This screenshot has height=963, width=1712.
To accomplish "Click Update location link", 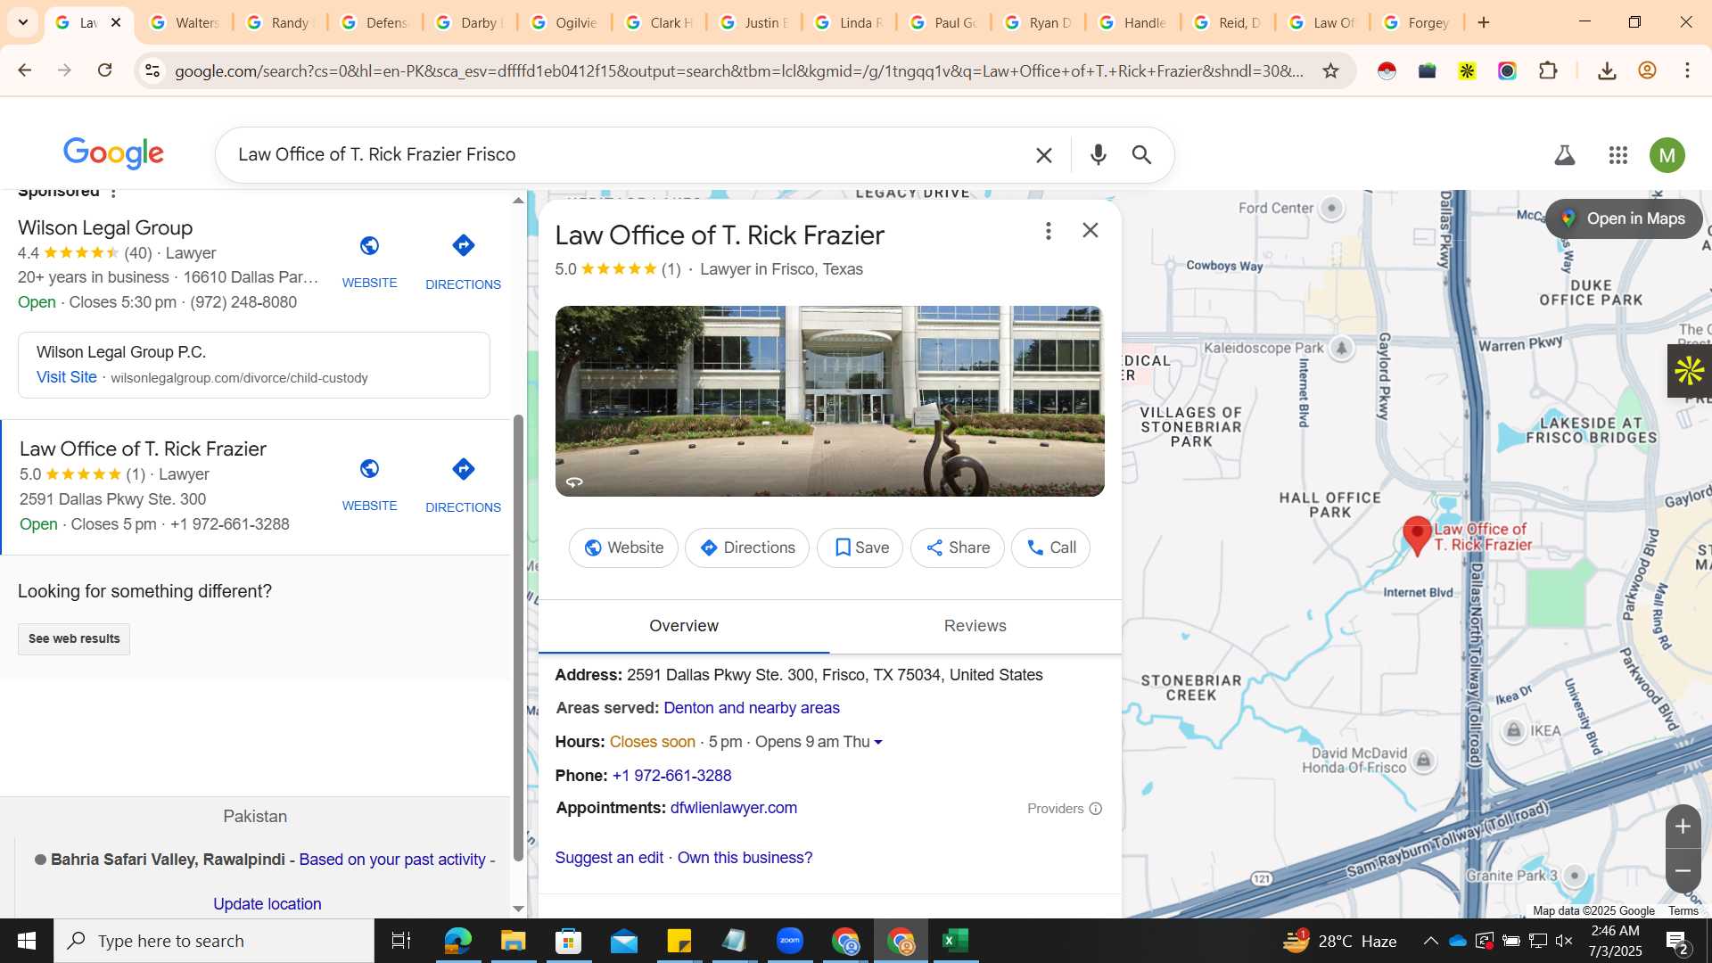I will 267,904.
